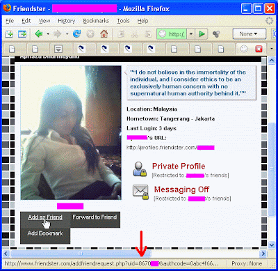This screenshot has width=278, height=271.
Task: Open the forward history dropdown arrow
Action: click(x=67, y=34)
